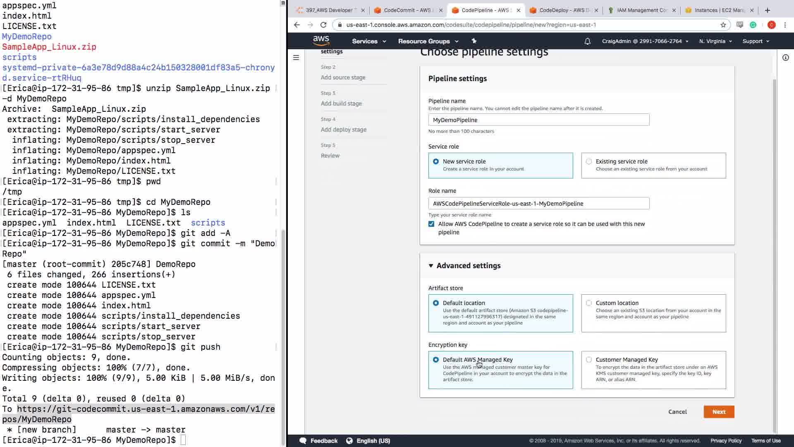Reload the page in browser
This screenshot has width=794, height=447.
pos(323,25)
